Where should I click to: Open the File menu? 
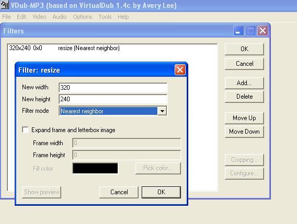point(6,17)
